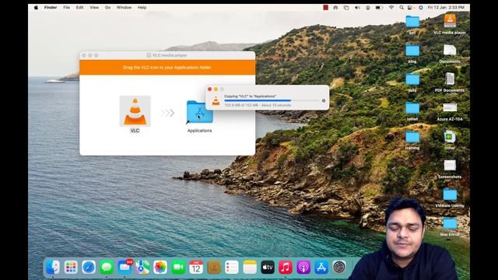Open Maps from the Dock

pos(142,268)
